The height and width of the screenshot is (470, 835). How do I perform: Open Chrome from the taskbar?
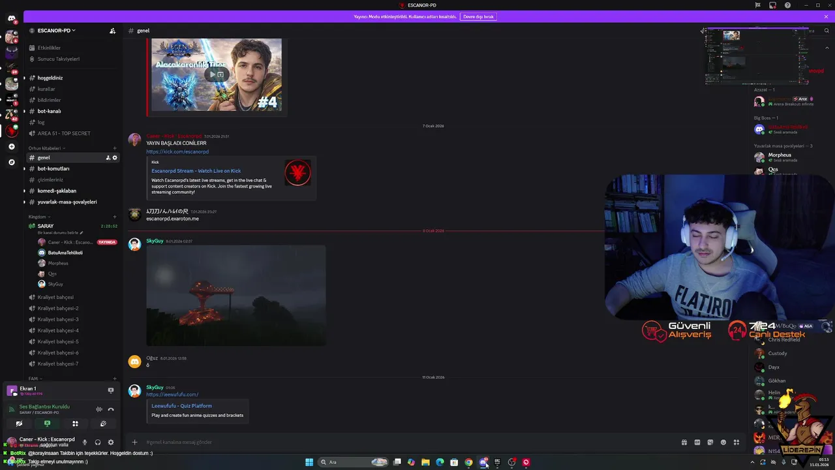tap(468, 462)
